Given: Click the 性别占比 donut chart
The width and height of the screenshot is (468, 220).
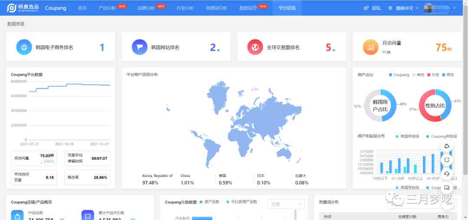Looking at the screenshot, I should (435, 105).
